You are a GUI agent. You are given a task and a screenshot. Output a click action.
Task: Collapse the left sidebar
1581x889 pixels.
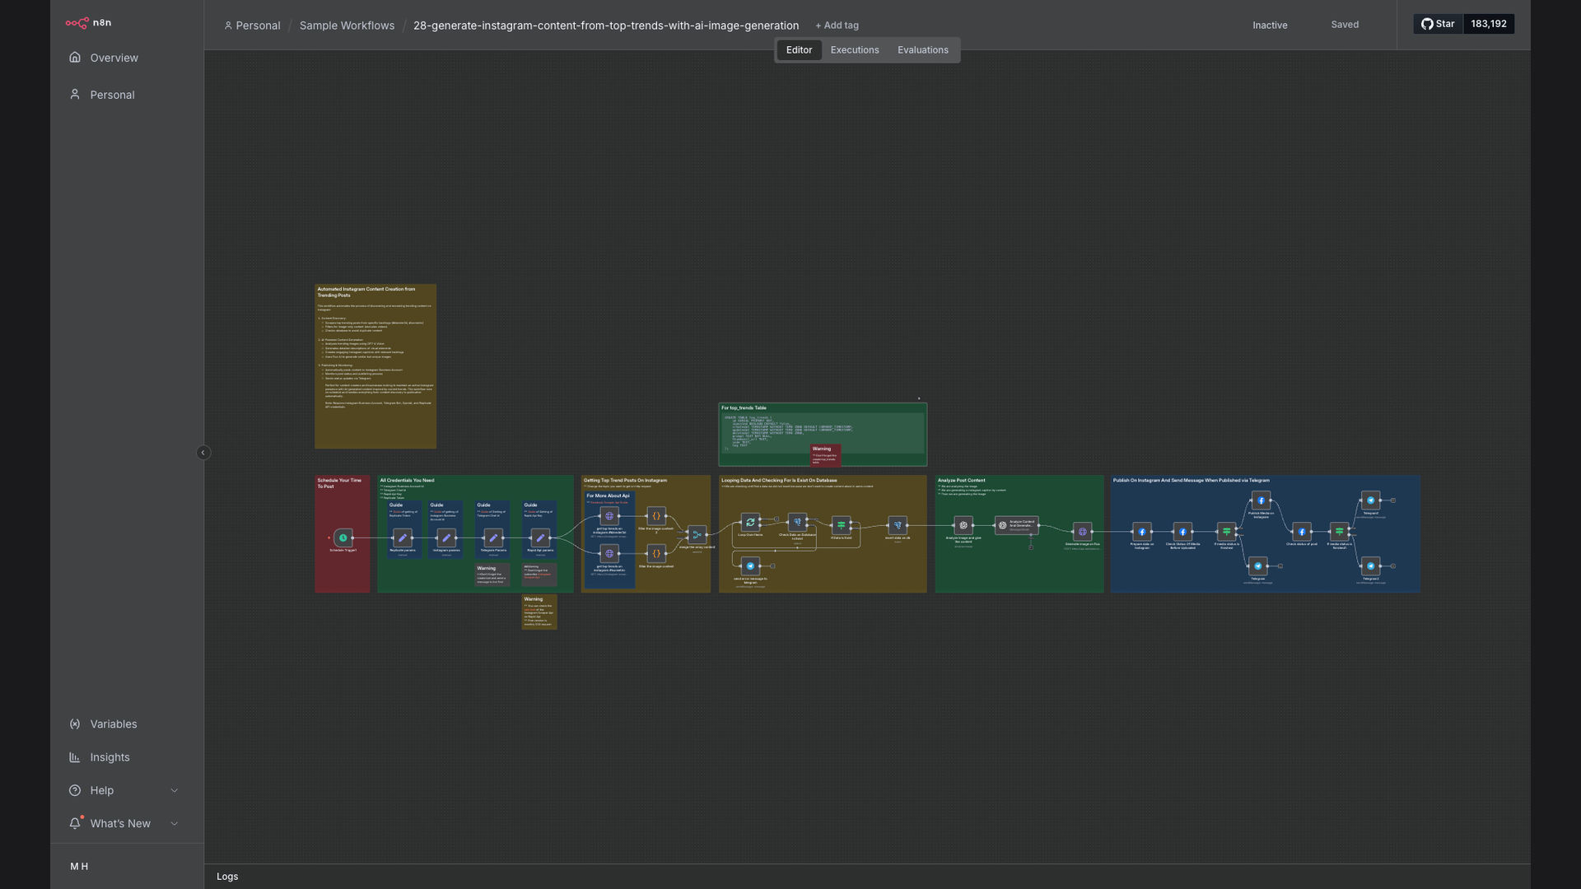click(x=203, y=453)
